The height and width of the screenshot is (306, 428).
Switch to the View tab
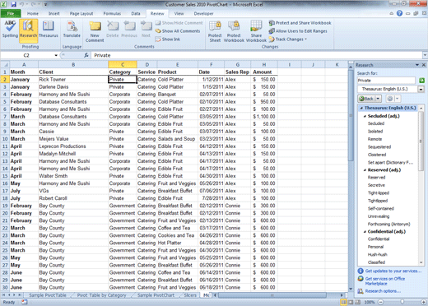[x=179, y=13]
